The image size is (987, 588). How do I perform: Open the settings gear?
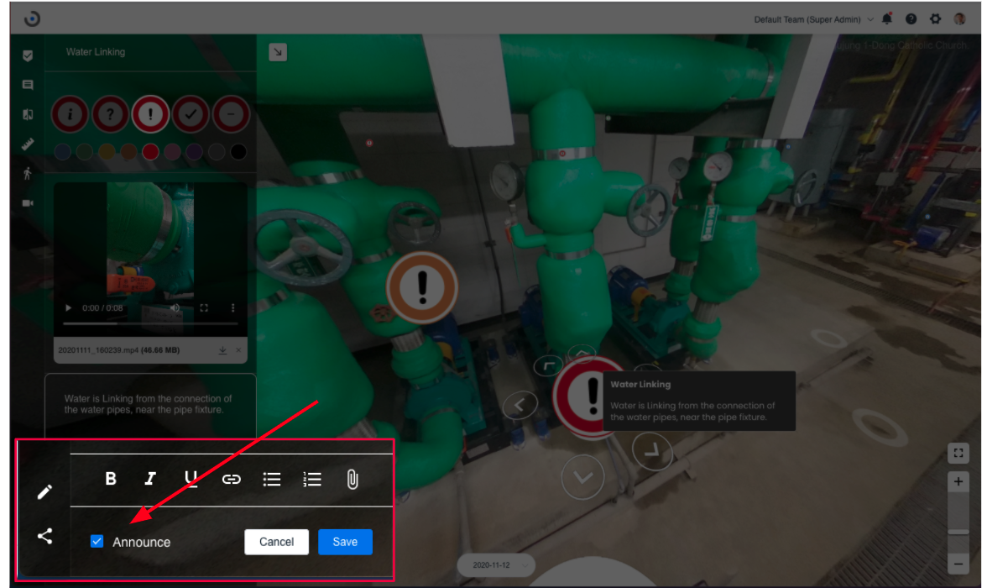click(x=935, y=19)
